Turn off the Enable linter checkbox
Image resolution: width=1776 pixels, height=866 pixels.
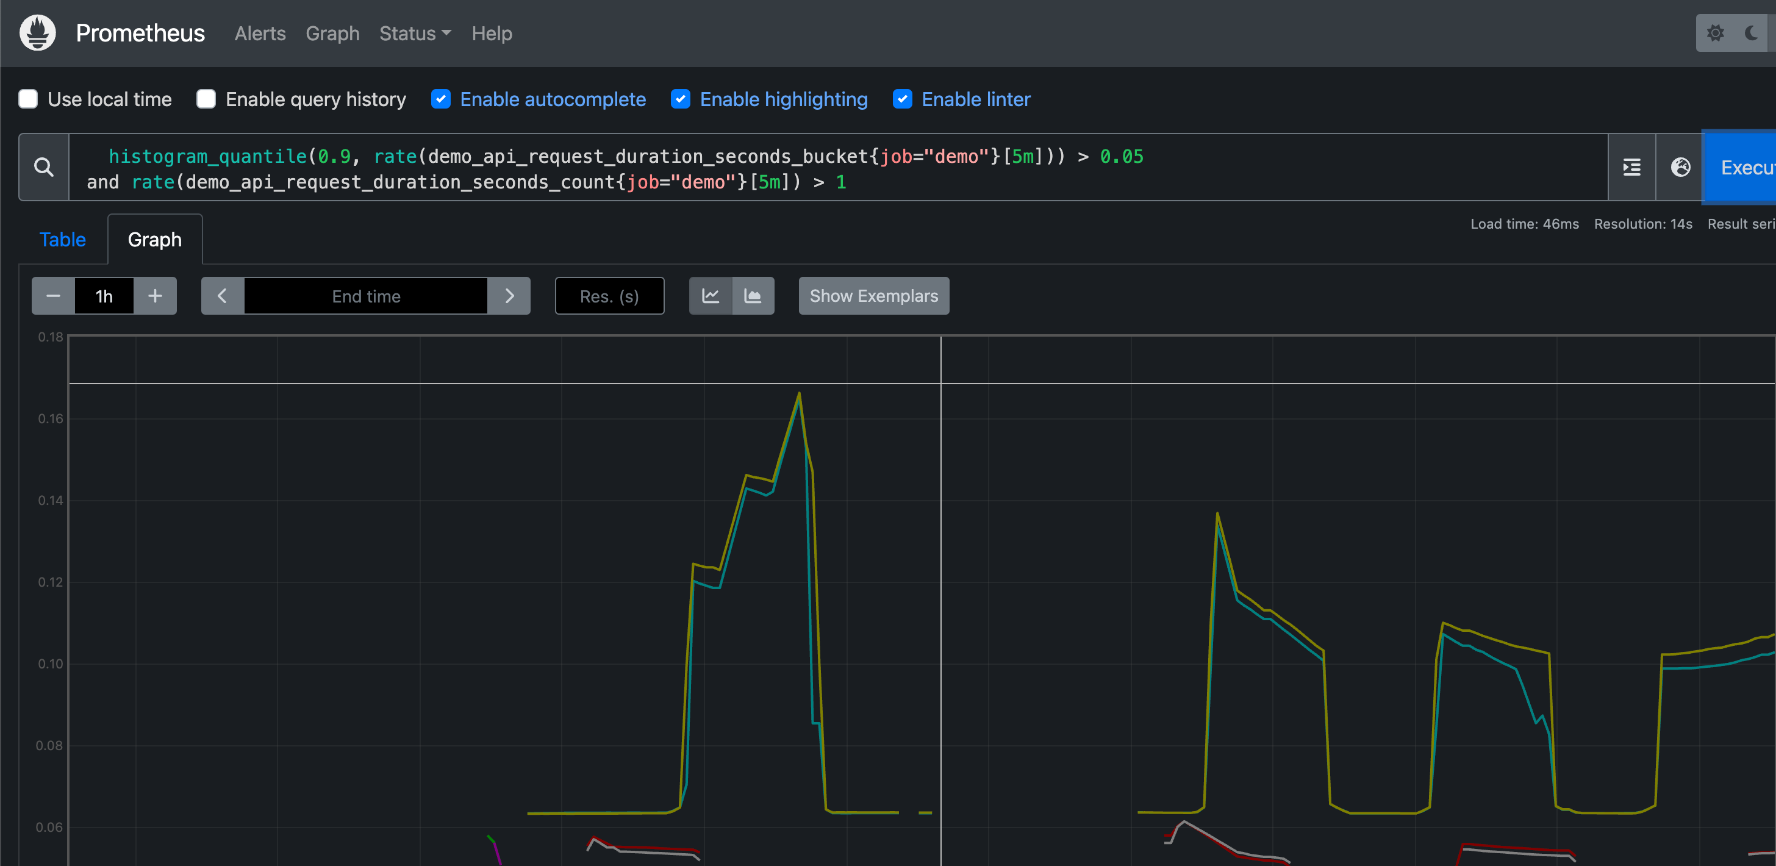click(x=903, y=99)
